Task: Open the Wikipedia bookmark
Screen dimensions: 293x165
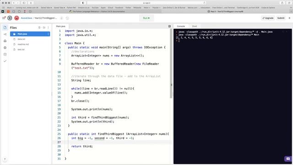Action: point(137,8)
